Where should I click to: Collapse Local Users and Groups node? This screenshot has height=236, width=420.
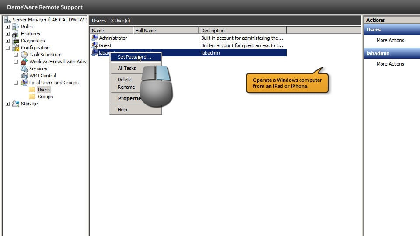point(16,83)
